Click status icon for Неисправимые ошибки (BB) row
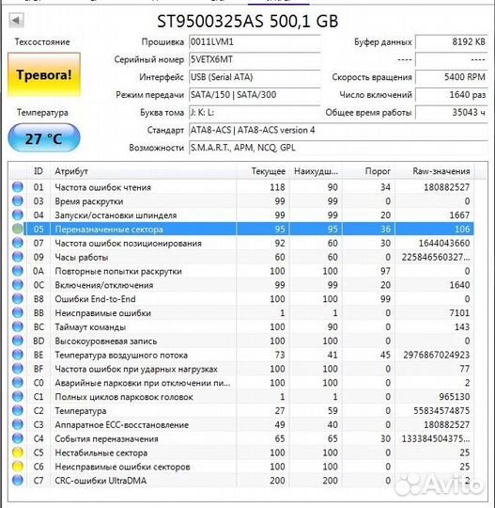 [18, 312]
